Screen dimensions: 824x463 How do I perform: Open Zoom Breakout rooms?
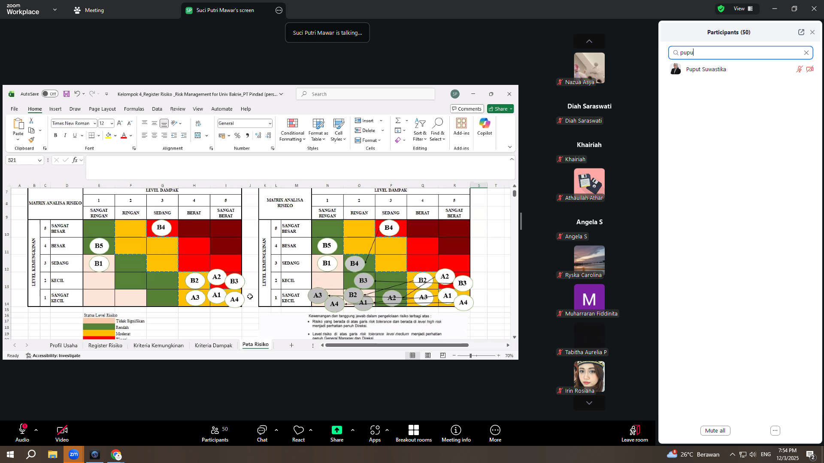point(414,433)
